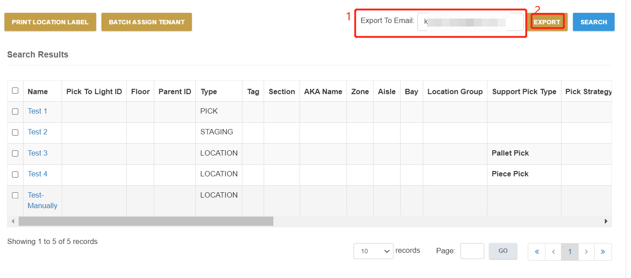The height and width of the screenshot is (278, 631).
Task: Select page 1 in the pagination
Action: pos(570,251)
